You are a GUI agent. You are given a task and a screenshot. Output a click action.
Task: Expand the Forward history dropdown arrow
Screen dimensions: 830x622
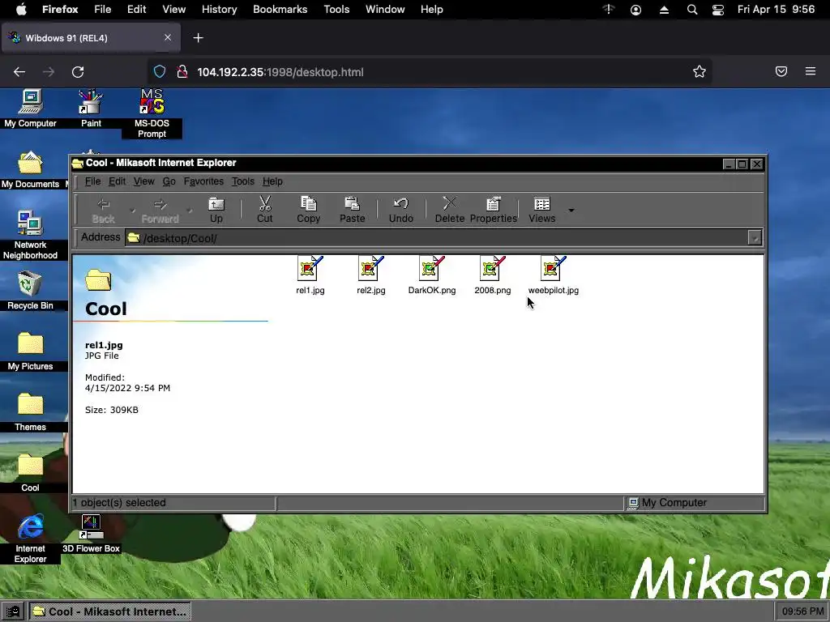click(x=190, y=211)
